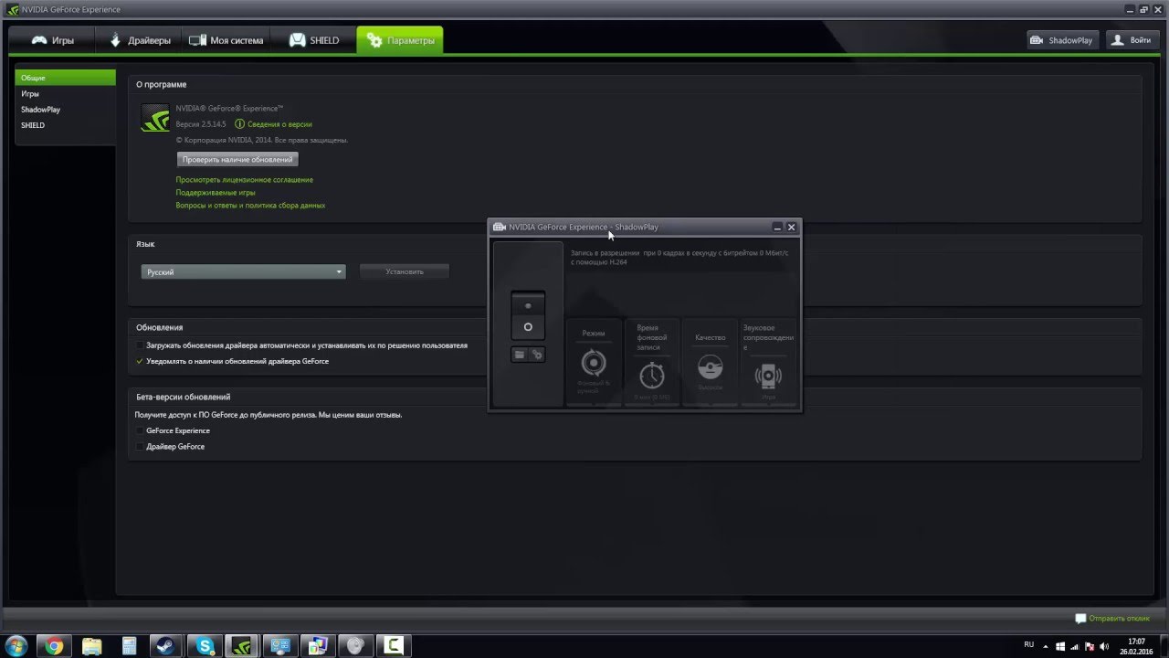The width and height of the screenshot is (1169, 658).
Task: Enable Драйвер GeForce beta checkbox
Action: pyautogui.click(x=140, y=447)
